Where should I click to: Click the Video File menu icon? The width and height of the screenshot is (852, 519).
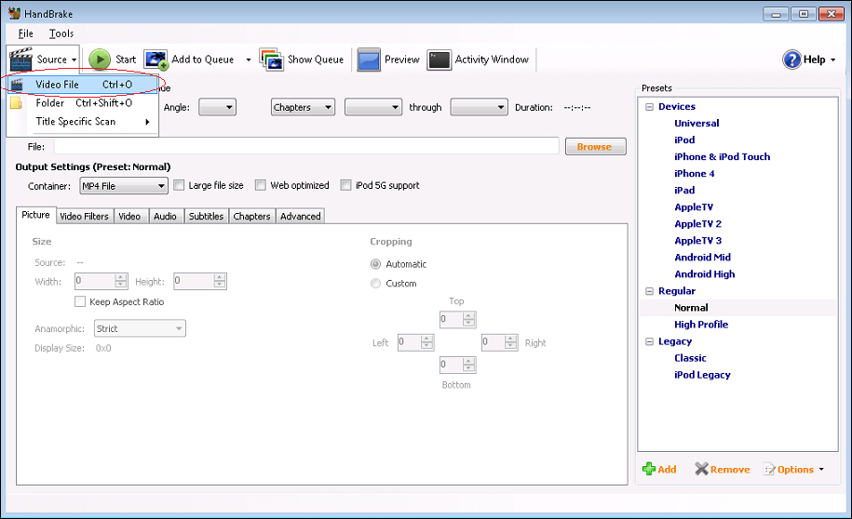[x=17, y=85]
